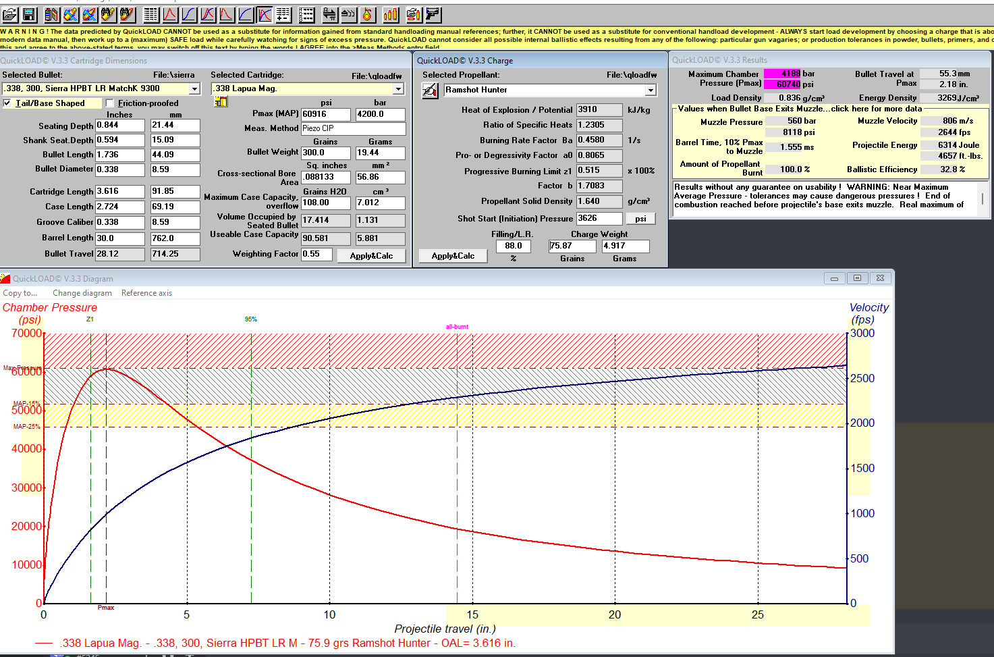Open the pistol barrel length icon

click(x=433, y=14)
